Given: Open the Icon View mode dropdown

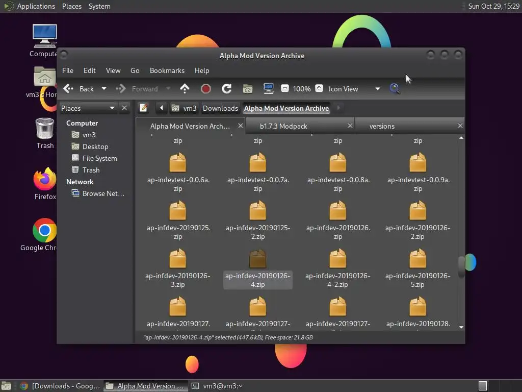Looking at the screenshot, I should pos(354,89).
